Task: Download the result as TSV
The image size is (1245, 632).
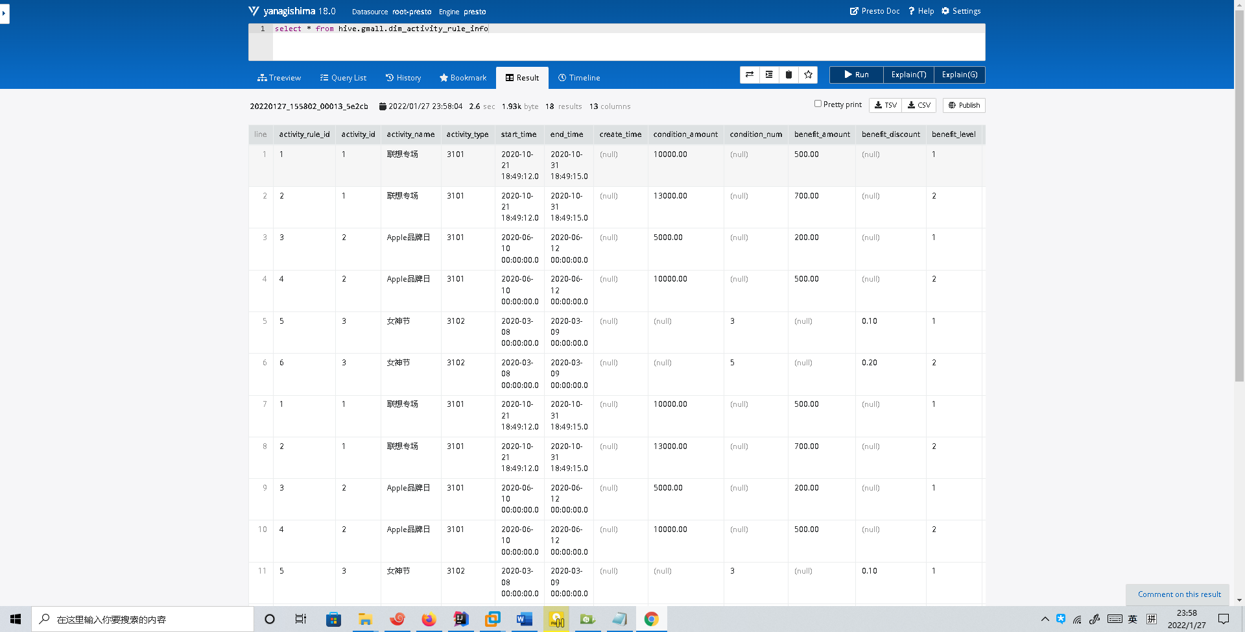Action: tap(886, 105)
